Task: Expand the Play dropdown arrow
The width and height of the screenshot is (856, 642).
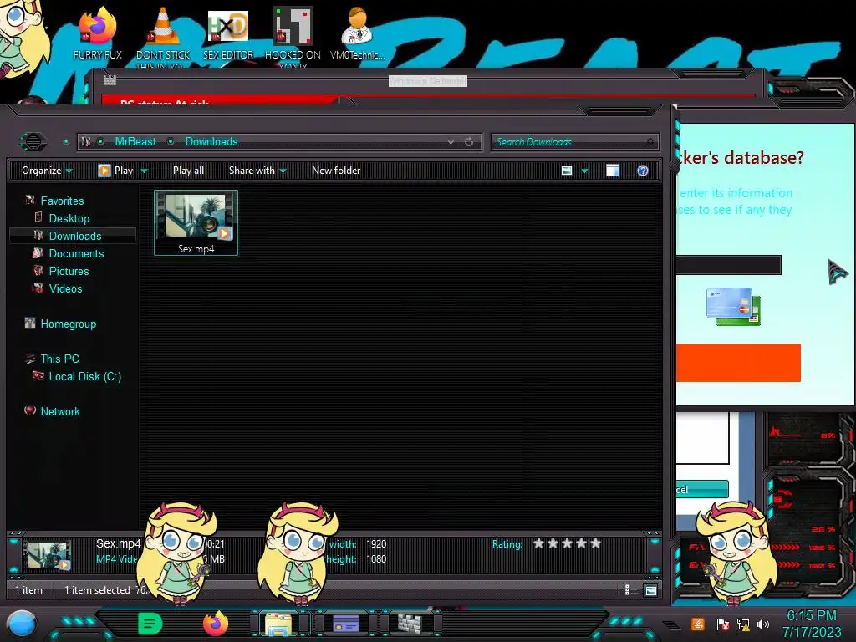Action: pos(144,171)
